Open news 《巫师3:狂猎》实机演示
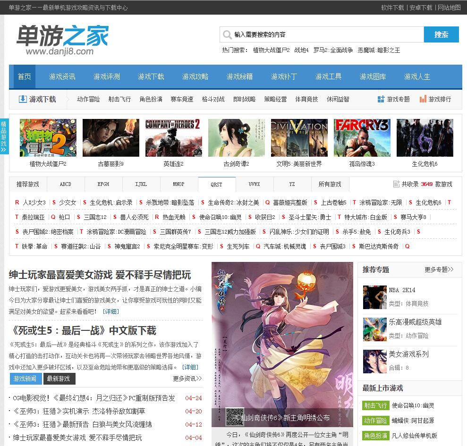 coord(79,411)
